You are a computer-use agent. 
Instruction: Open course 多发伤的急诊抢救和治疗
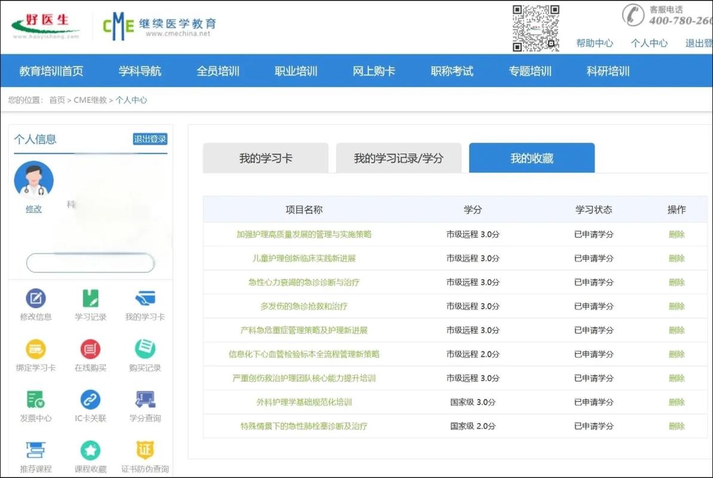pyautogui.click(x=304, y=306)
